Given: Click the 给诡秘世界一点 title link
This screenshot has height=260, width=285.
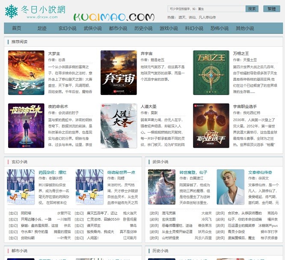Looking at the screenshot, I should (121, 172).
